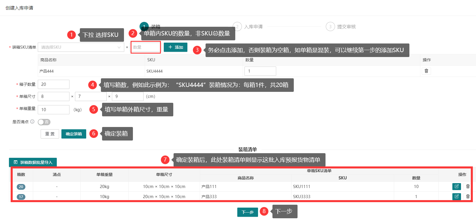Edit the SKU1111 packing row
The width and height of the screenshot is (476, 222).
click(x=456, y=187)
